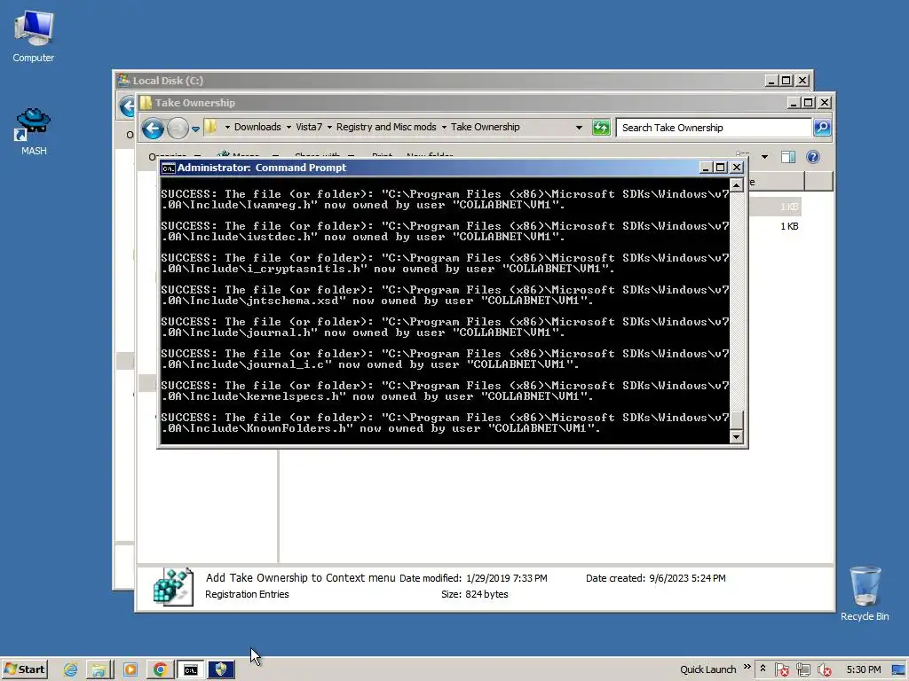Show hidden system tray icons

pyautogui.click(x=763, y=669)
